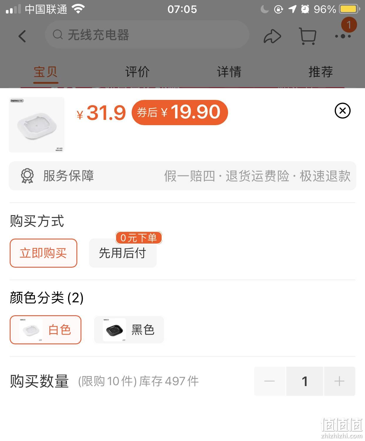The height and width of the screenshot is (441, 365).
Task: Switch to the 评价 tab
Action: [x=137, y=72]
